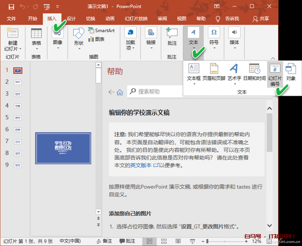Open the 文本框 text box dropdown
Image resolution: width=302 pixels, height=246 pixels.
coord(194,84)
